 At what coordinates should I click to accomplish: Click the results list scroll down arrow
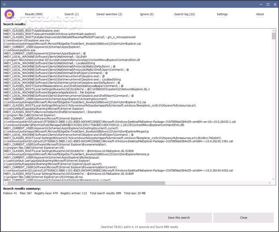(273, 179)
